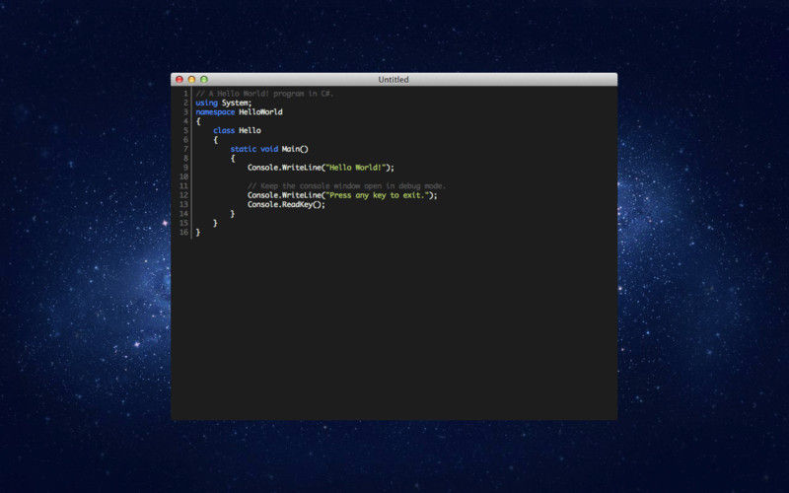Minimize the Untitled window with yellow button
Viewport: 789px width, 493px height.
[191, 79]
